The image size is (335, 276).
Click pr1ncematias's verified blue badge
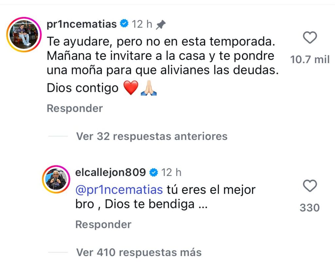coord(124,24)
